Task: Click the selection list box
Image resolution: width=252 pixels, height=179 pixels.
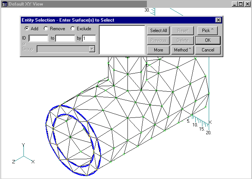Action: [x=122, y=40]
